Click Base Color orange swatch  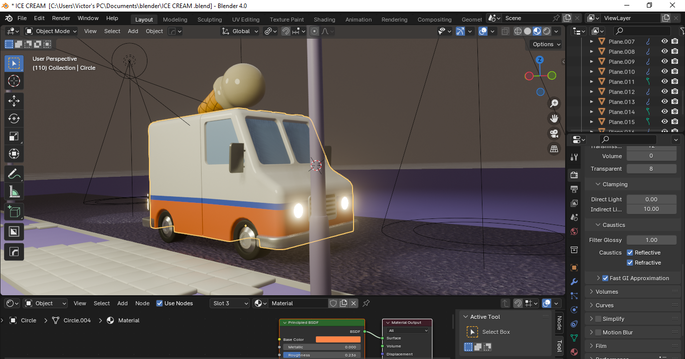(338, 339)
